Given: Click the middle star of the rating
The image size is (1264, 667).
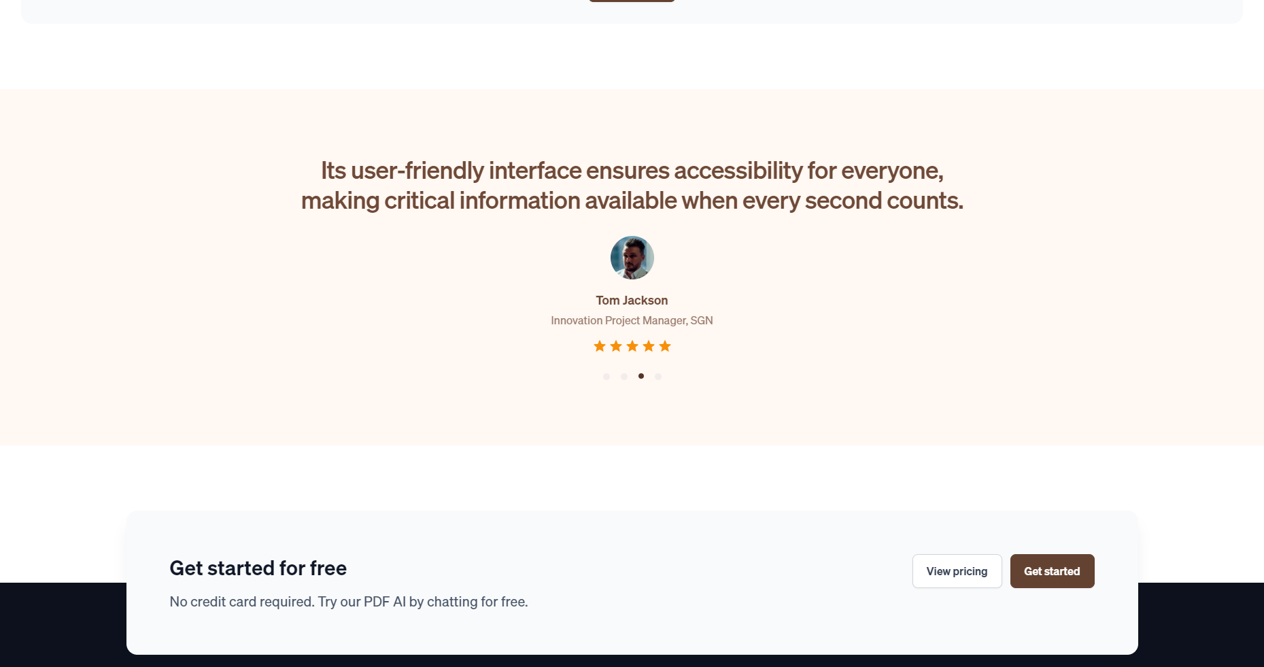Looking at the screenshot, I should [632, 346].
